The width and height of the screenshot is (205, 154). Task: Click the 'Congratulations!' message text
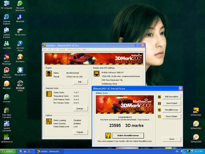tap(125, 117)
